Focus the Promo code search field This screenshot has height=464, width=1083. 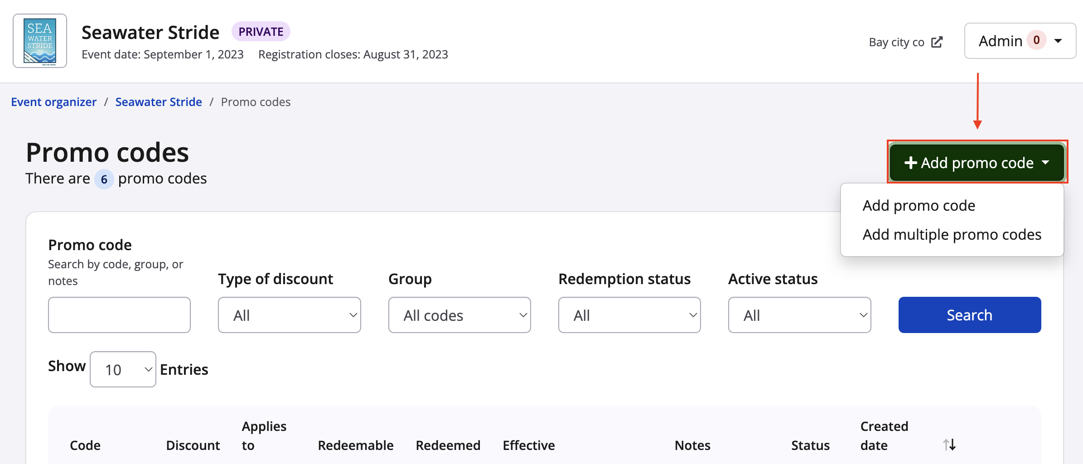coord(119,315)
